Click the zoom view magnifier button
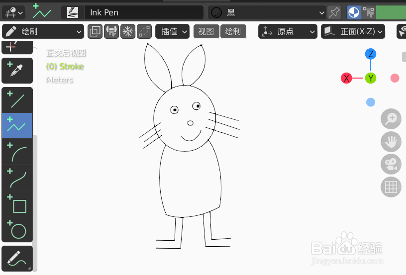 (391, 119)
